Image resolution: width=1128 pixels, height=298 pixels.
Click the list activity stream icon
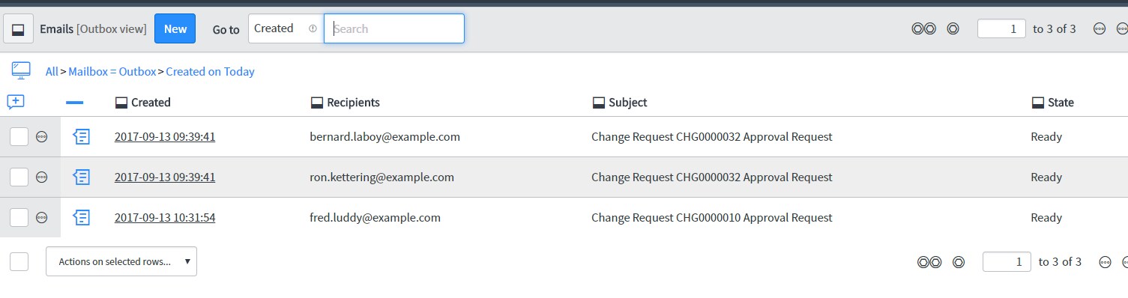tap(16, 102)
